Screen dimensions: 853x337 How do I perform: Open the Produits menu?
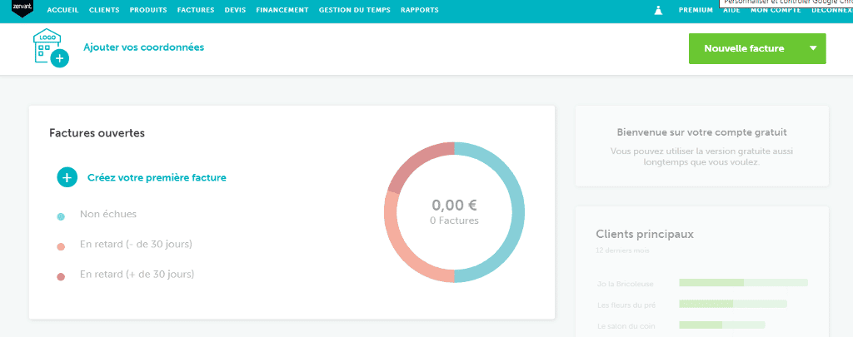tap(148, 10)
